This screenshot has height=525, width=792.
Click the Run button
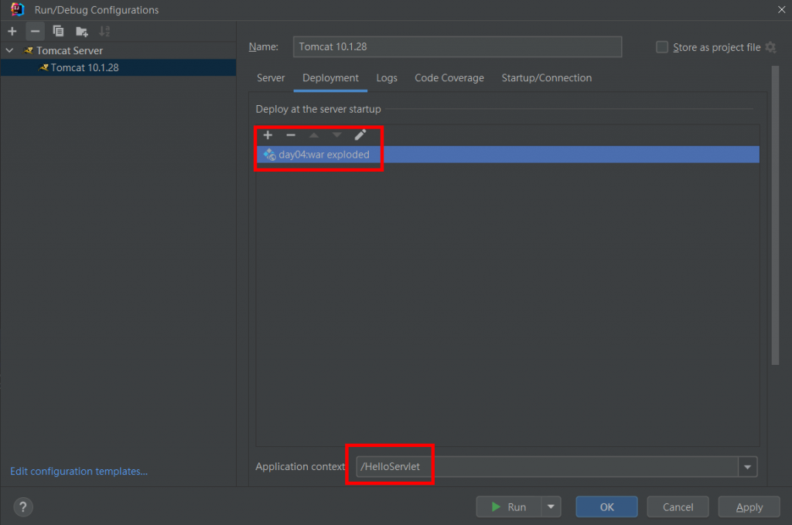(x=509, y=506)
